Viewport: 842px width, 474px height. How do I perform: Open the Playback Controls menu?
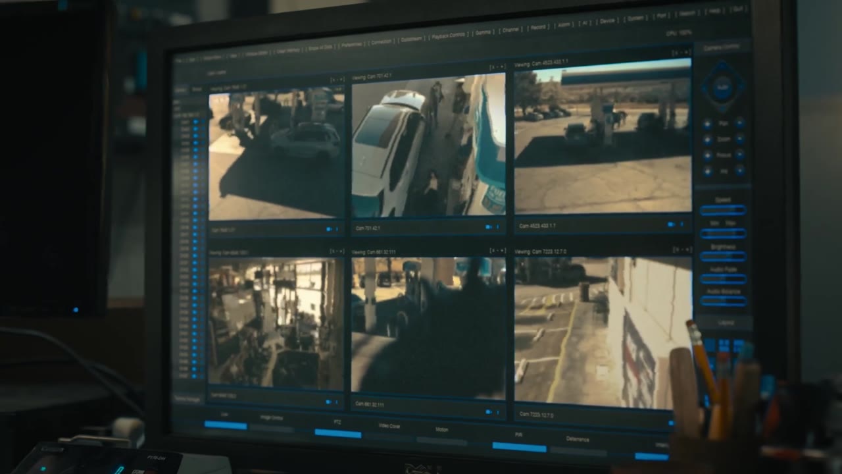(x=448, y=35)
